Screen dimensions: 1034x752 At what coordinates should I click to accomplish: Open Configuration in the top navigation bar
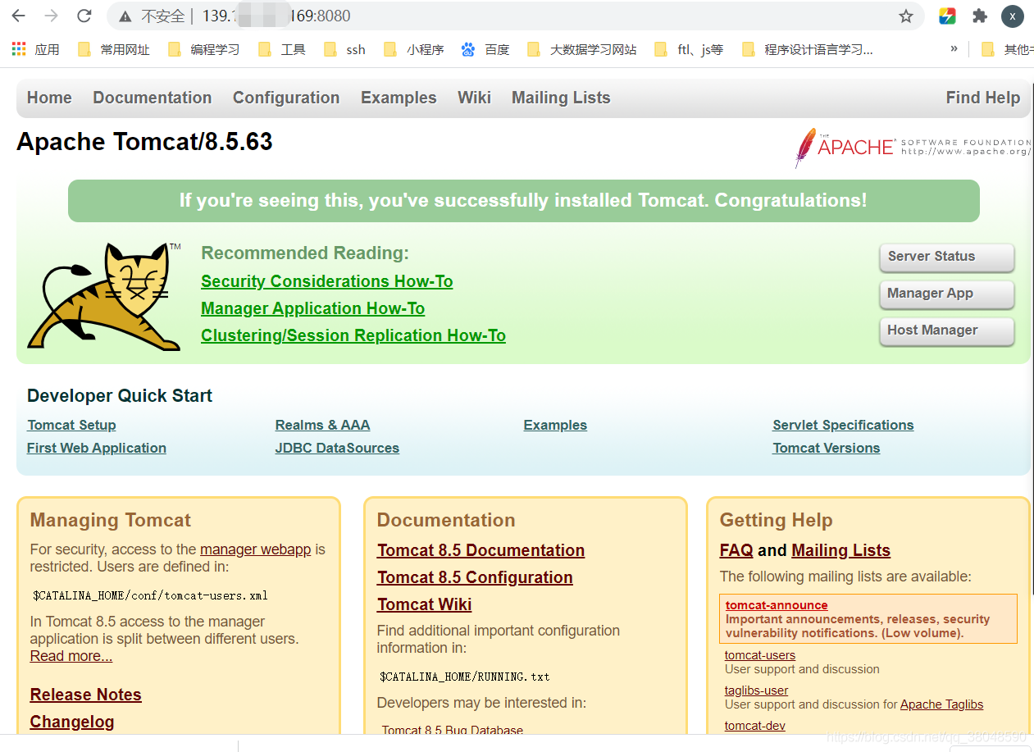286,98
